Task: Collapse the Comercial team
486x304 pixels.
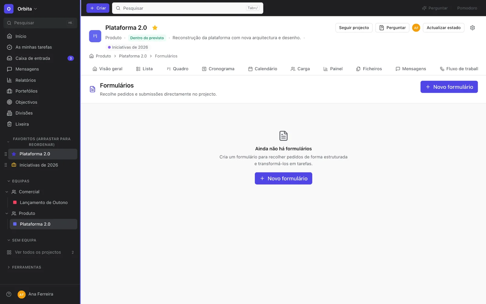Action: (x=7, y=192)
